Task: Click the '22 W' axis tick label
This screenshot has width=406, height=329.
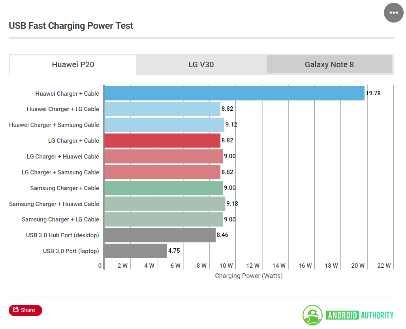Action: [x=384, y=266]
